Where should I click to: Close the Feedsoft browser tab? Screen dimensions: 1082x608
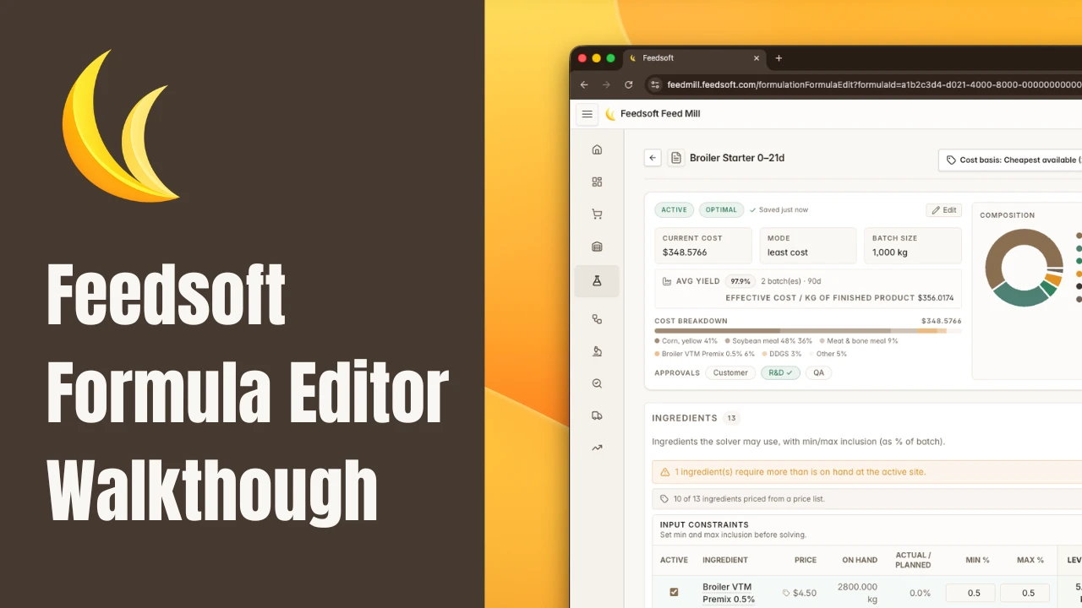[756, 58]
